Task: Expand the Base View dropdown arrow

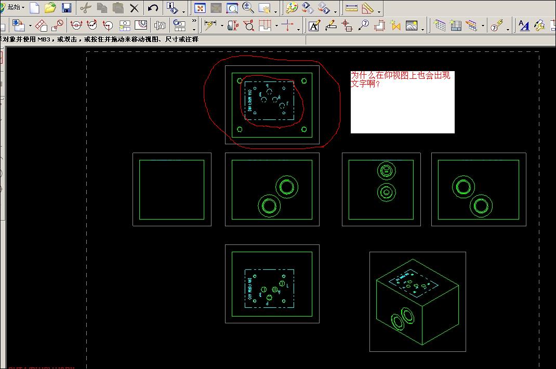Action: (x=30, y=25)
